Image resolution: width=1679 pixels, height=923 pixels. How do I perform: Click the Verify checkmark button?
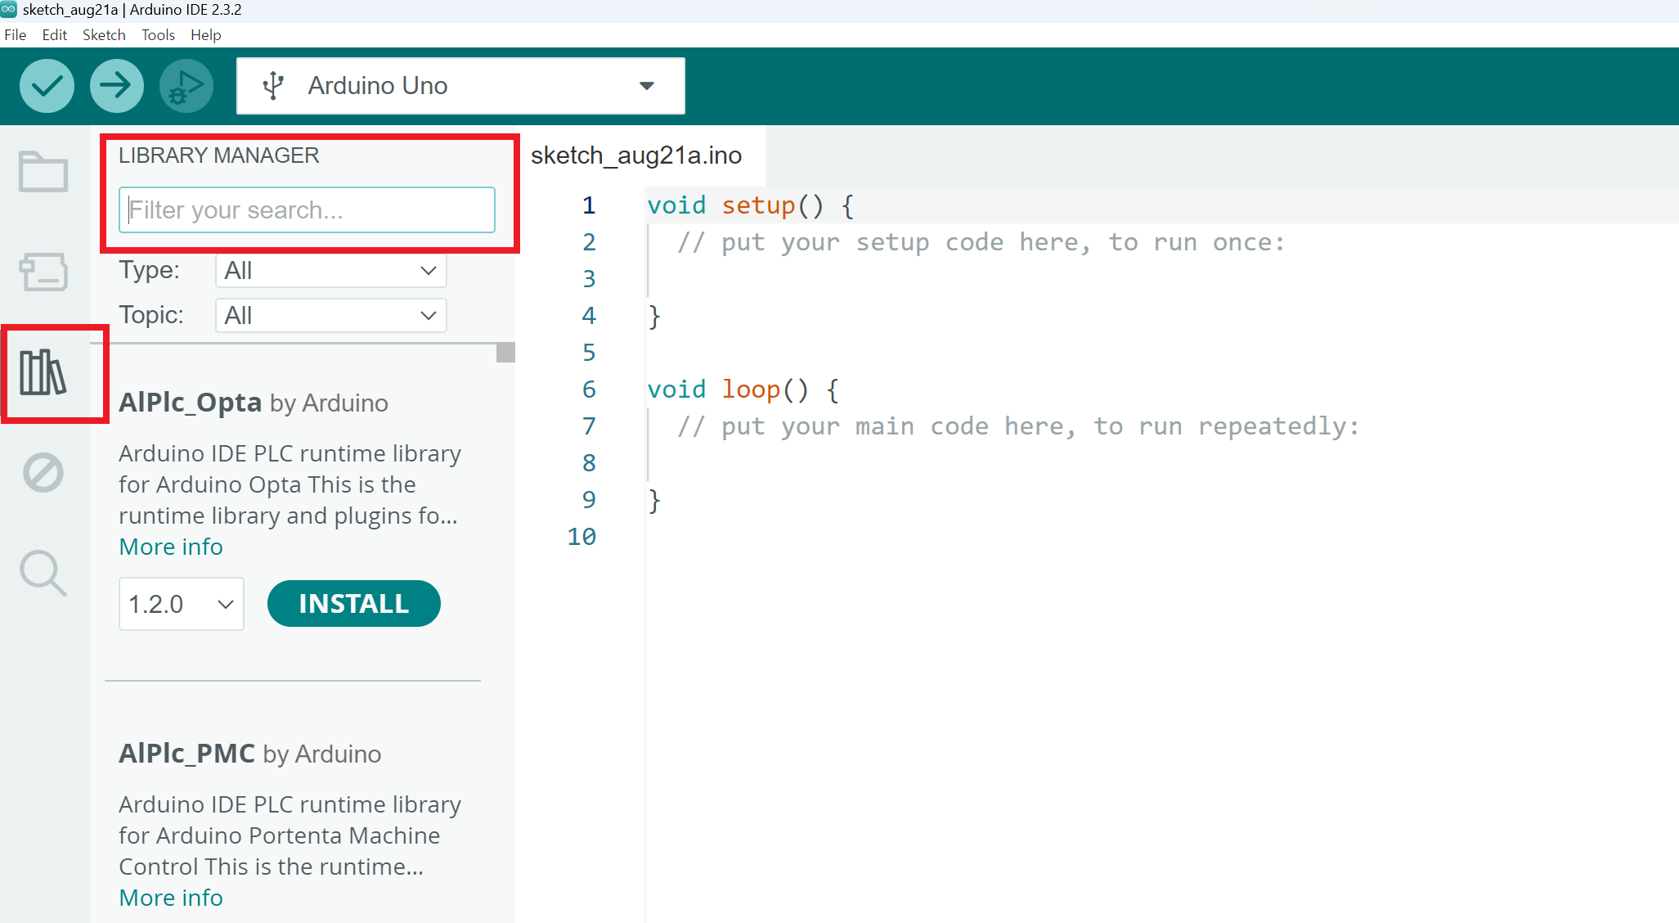coord(47,86)
